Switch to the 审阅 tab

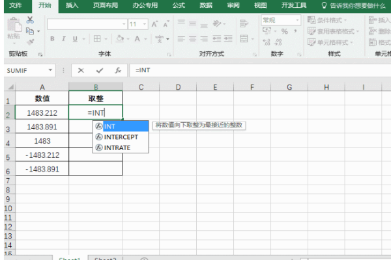[x=233, y=5]
